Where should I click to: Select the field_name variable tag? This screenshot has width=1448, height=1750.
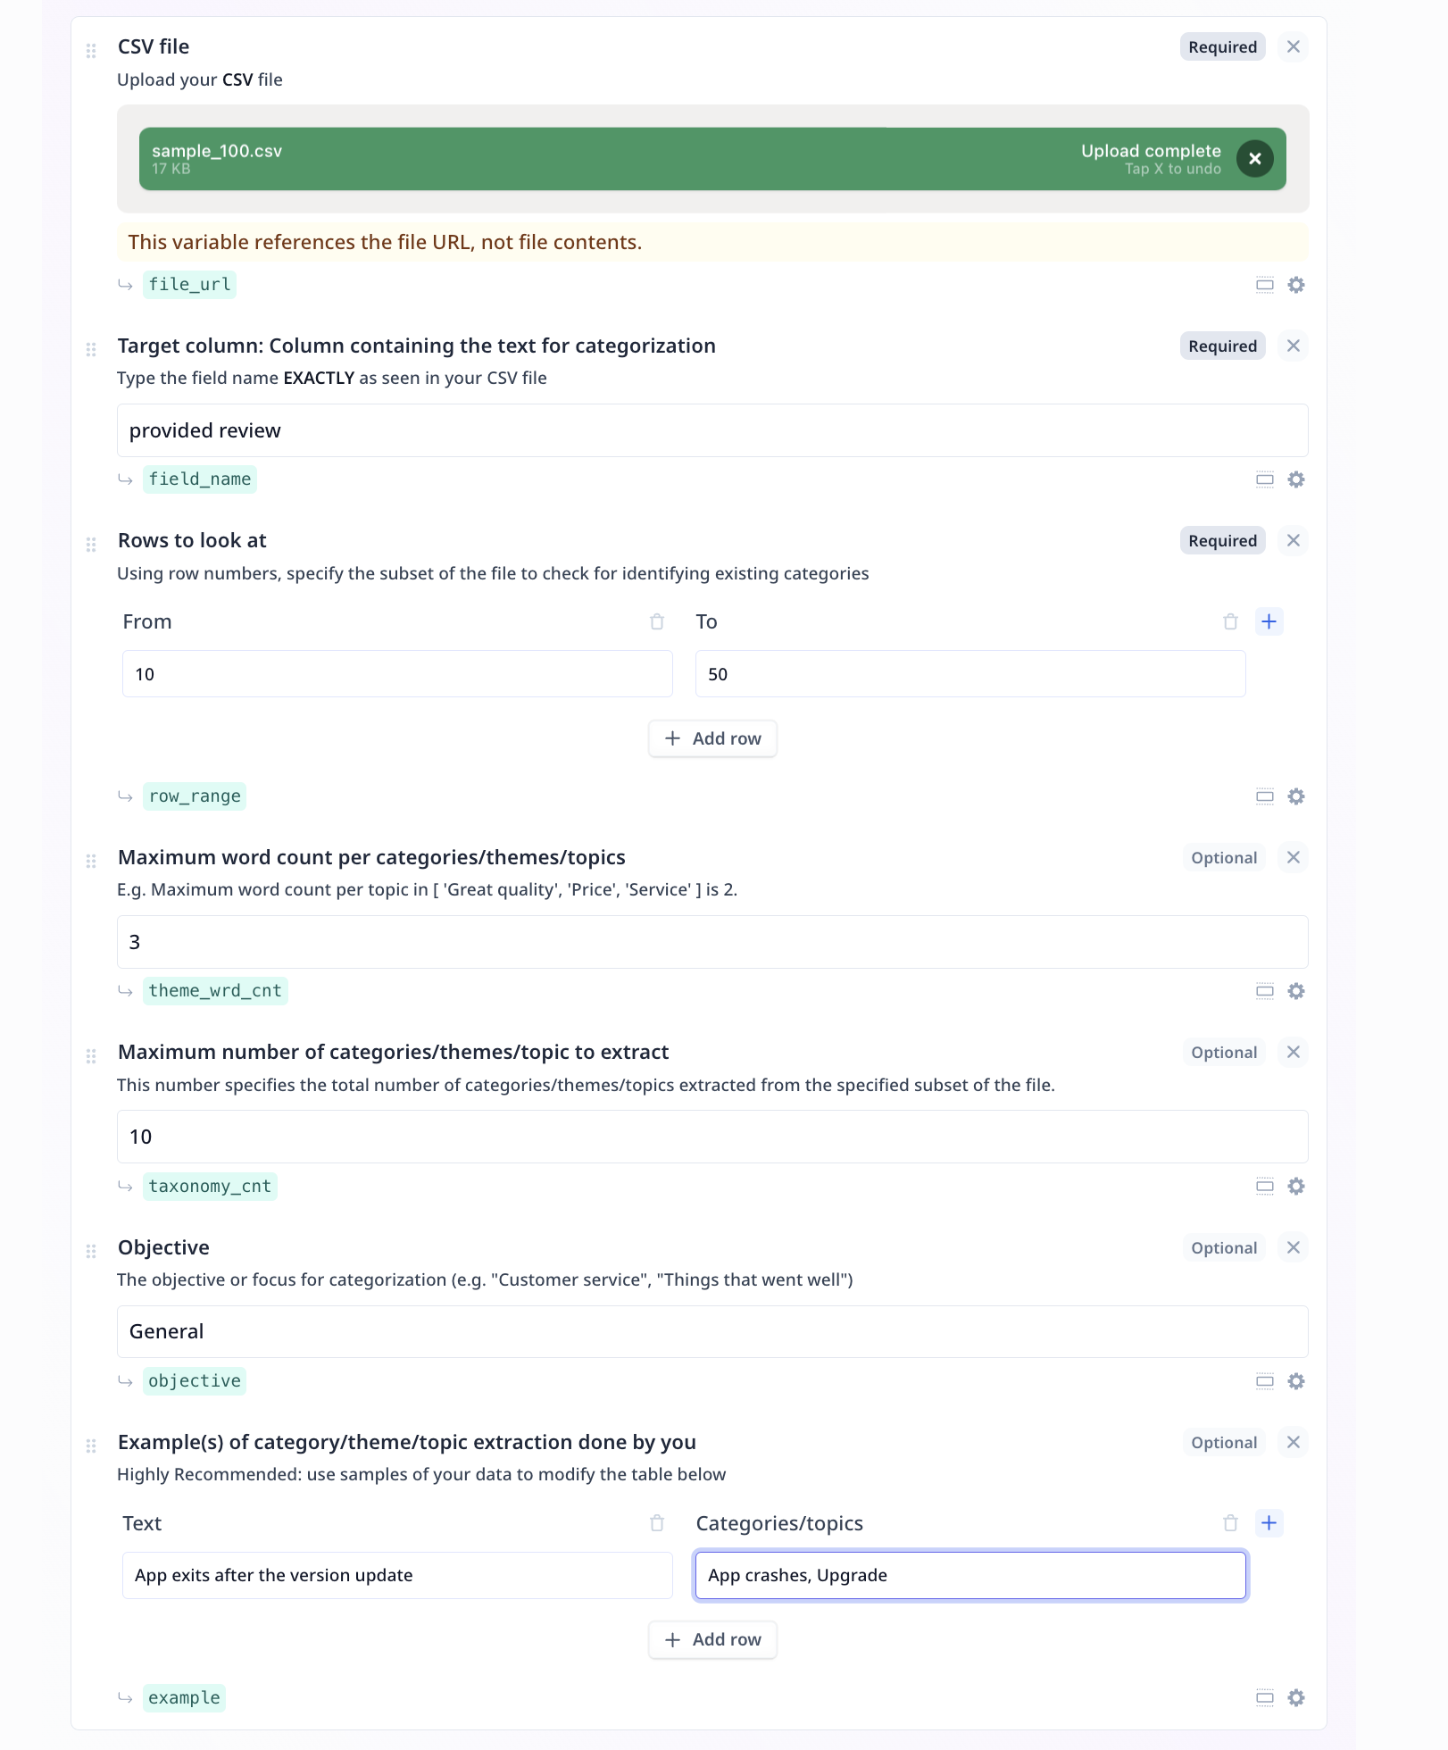[200, 479]
